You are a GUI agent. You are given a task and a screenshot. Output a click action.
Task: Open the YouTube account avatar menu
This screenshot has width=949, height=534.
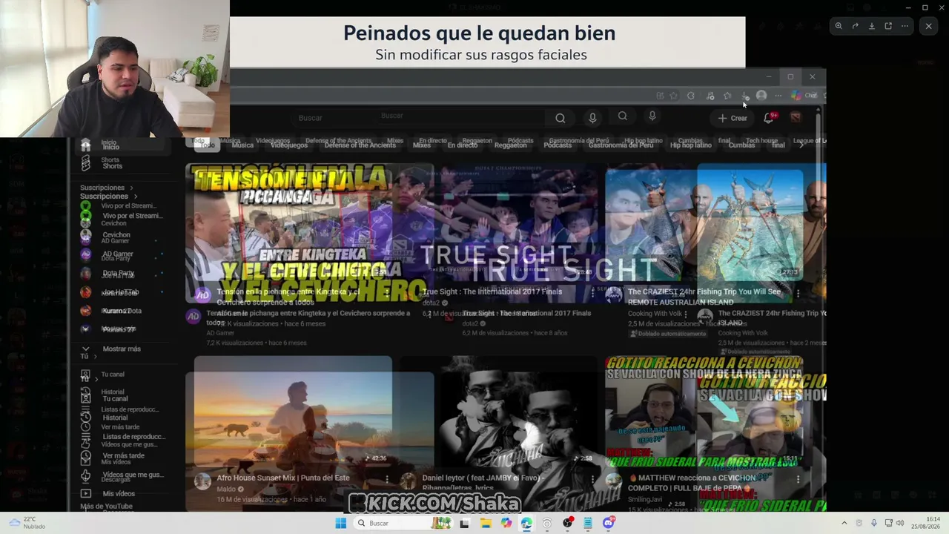796,117
